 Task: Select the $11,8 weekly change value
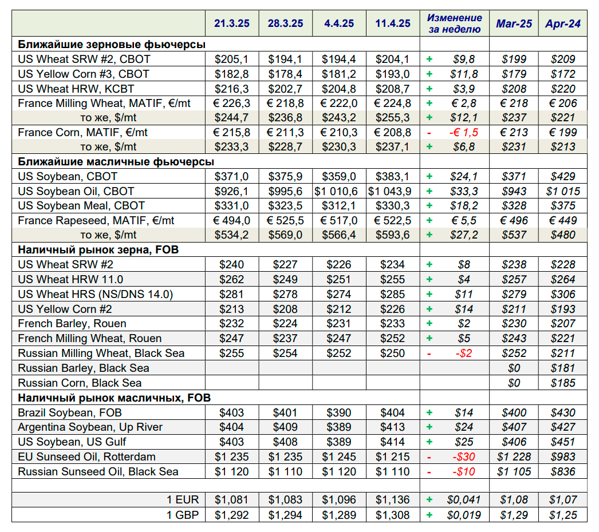click(464, 74)
